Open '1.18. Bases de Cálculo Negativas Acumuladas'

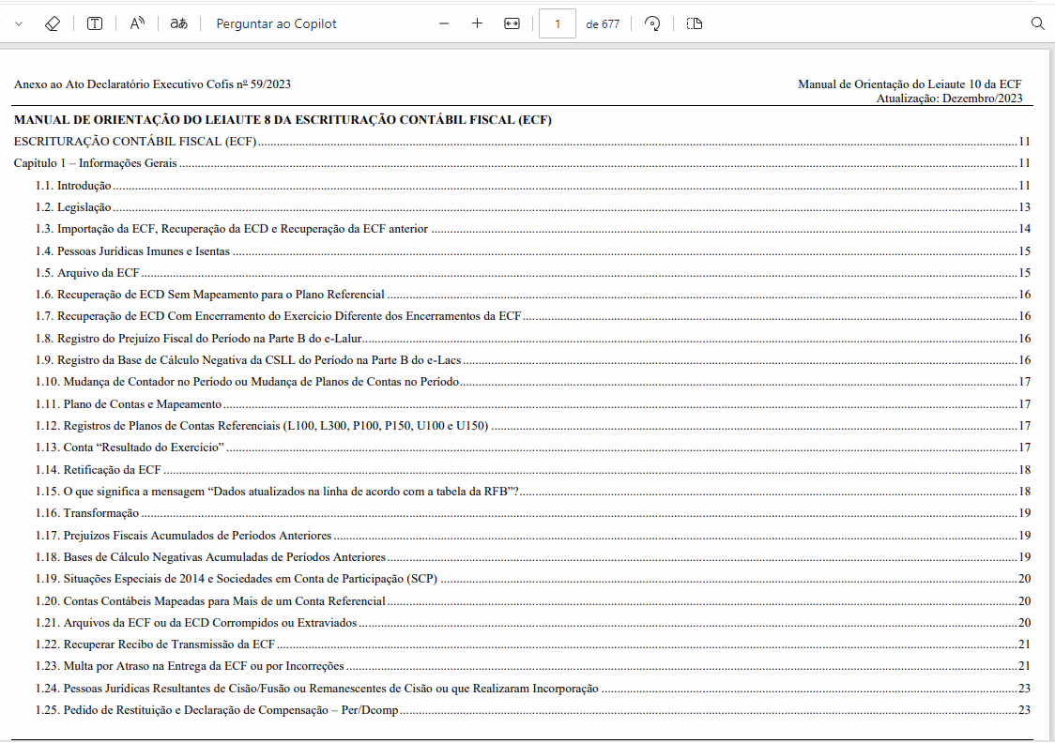tap(533, 556)
